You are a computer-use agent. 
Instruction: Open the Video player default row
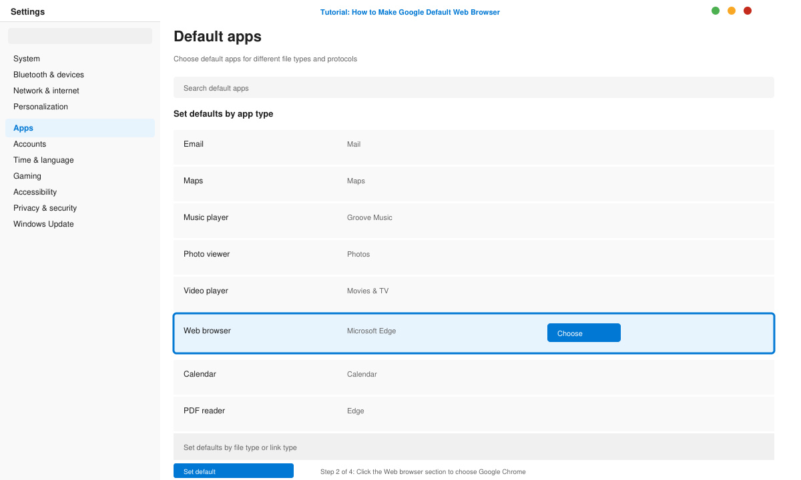(474, 293)
